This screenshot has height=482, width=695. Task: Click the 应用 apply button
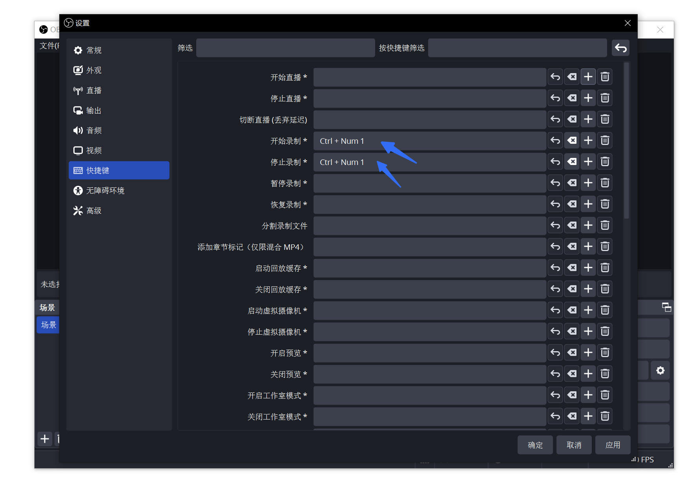613,445
